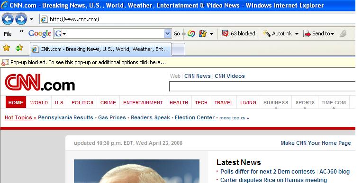Open the recent pages dropdown beside Forward

32,19
